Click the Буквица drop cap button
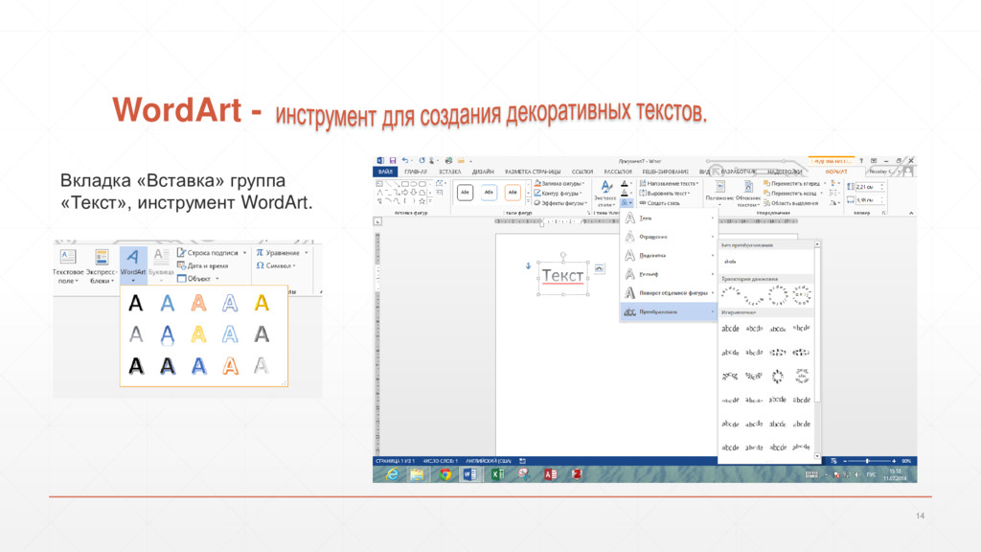 [161, 264]
